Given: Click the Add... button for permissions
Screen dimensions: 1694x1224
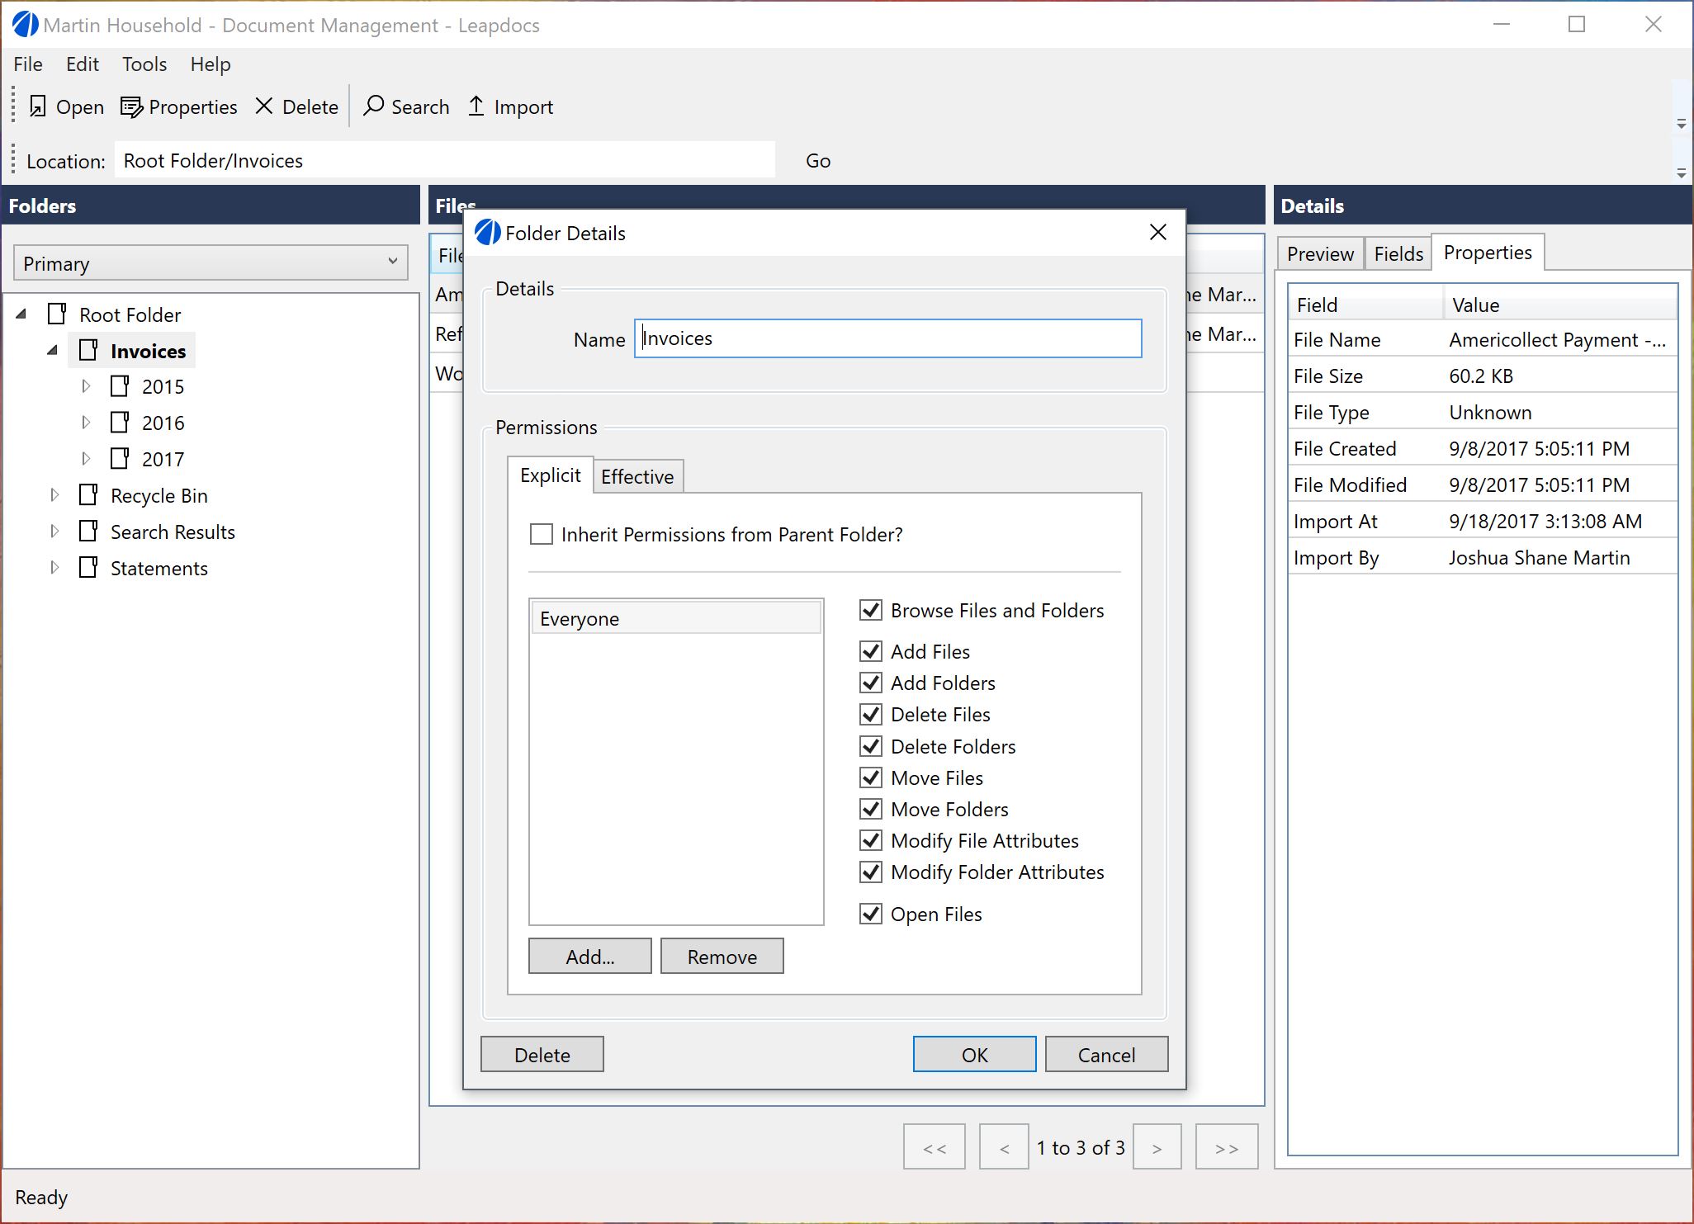Looking at the screenshot, I should pyautogui.click(x=590, y=957).
